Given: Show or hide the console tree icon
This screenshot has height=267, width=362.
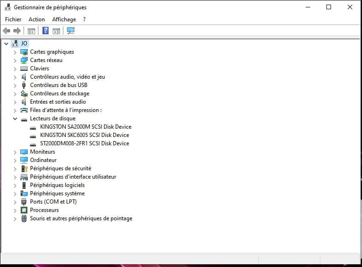Looking at the screenshot, I should pyautogui.click(x=31, y=31).
